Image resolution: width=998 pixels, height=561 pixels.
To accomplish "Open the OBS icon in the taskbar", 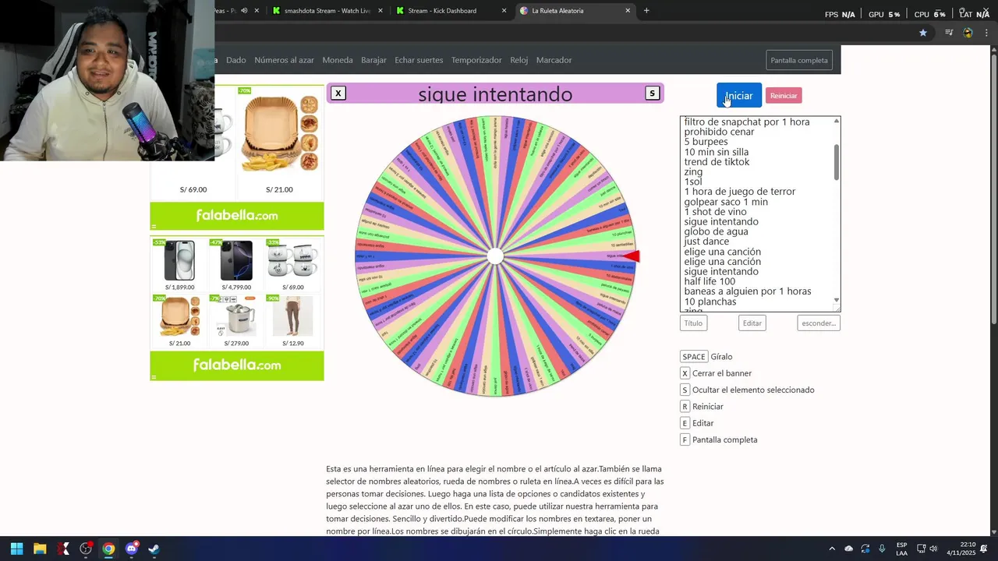I will pos(86,549).
